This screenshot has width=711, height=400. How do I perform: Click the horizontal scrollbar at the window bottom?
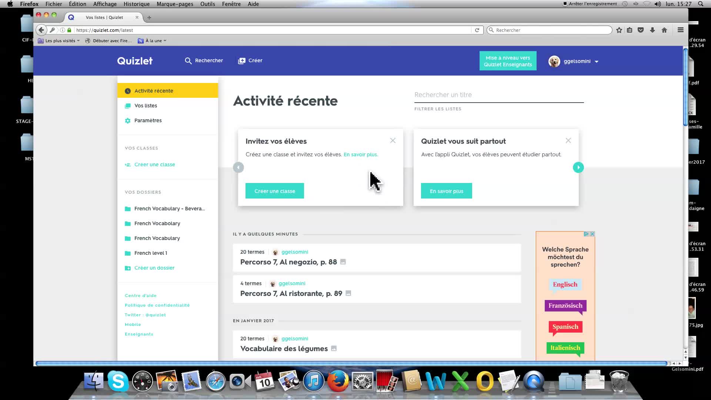(352, 364)
